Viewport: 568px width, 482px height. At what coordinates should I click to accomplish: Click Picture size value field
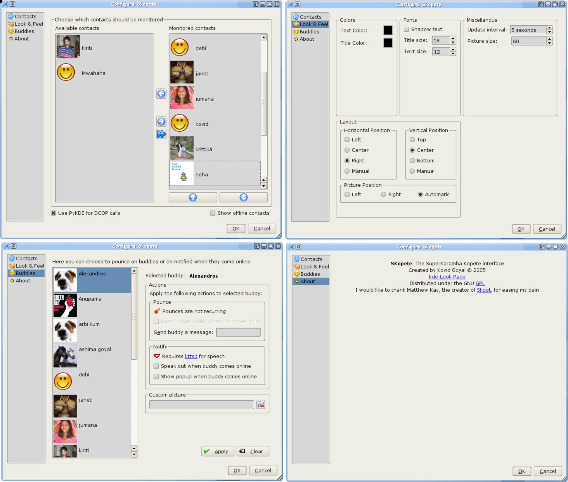[x=529, y=41]
